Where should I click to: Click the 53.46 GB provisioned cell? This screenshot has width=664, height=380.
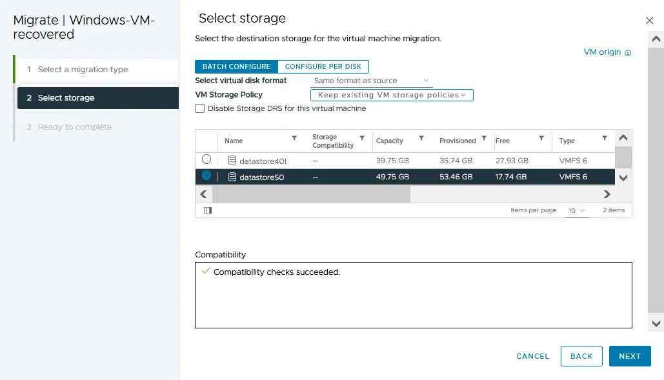click(x=456, y=177)
